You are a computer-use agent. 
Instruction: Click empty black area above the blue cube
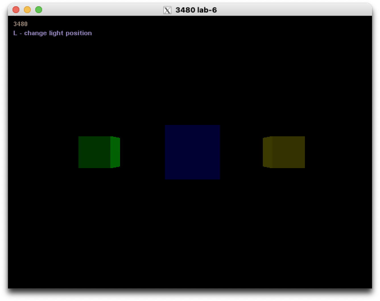192,85
